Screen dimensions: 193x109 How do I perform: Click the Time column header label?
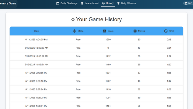[172, 31]
